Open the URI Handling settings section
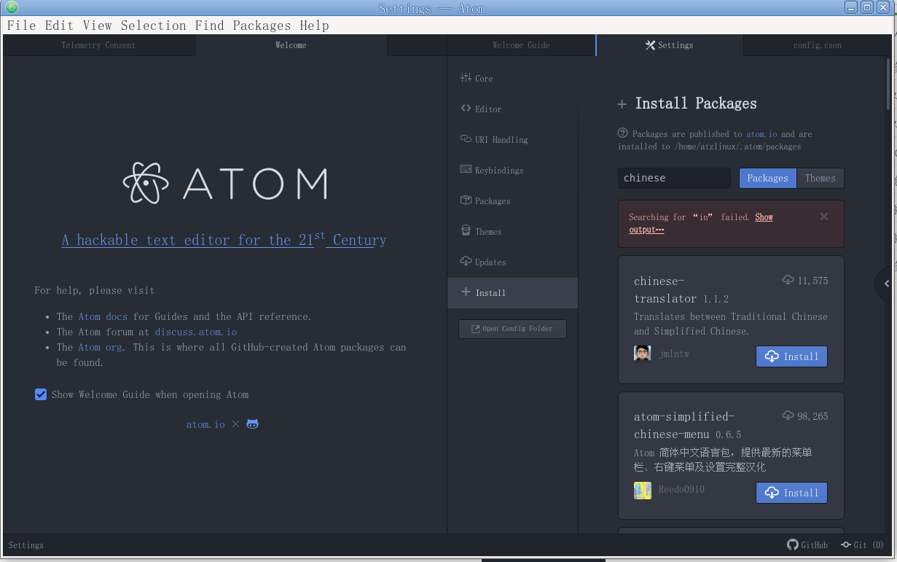The image size is (897, 562). coord(512,139)
